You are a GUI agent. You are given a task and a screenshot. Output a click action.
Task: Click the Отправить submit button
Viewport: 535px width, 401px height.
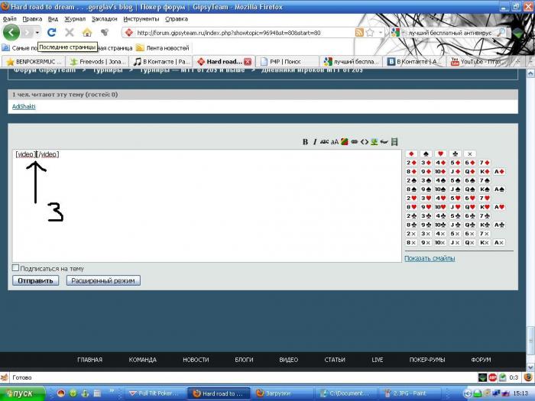[x=35, y=280]
